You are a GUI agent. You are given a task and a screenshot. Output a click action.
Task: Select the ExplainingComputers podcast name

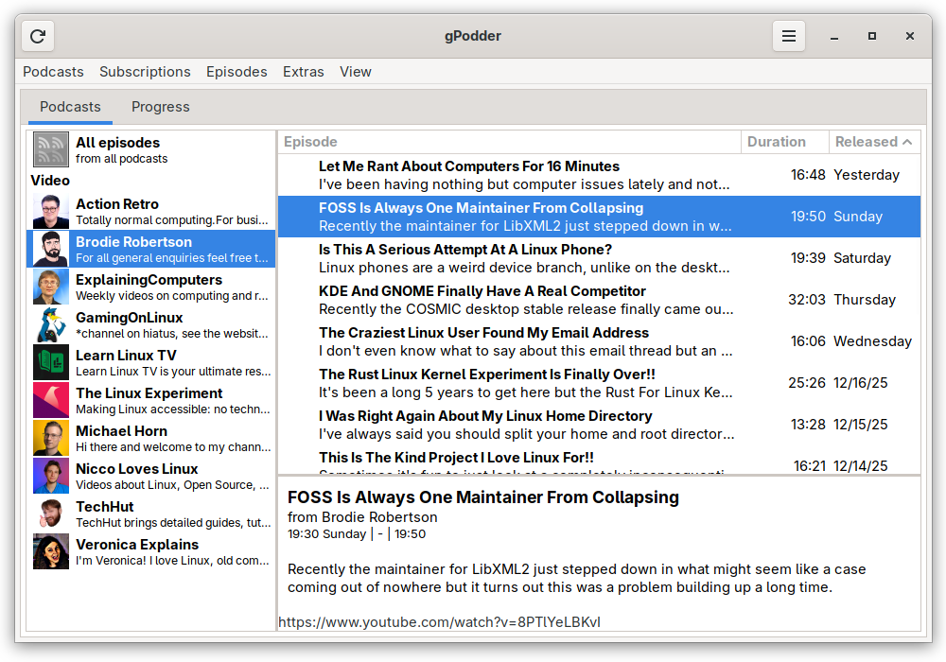149,280
